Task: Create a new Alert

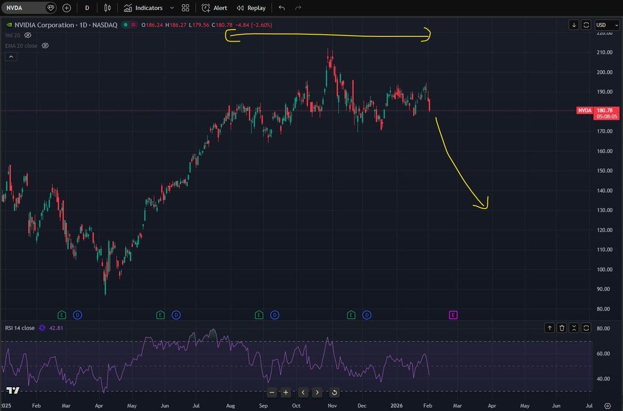Action: pos(214,8)
